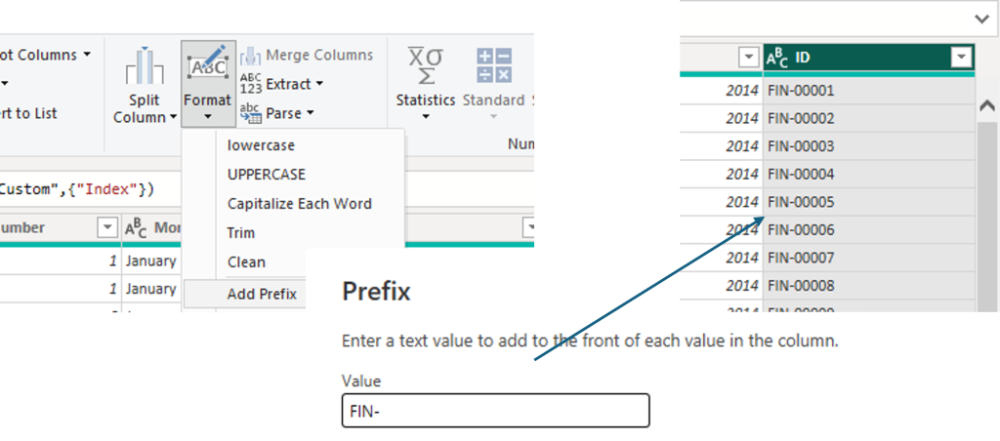
Task: Click the Split Column icon
Action: 145,66
